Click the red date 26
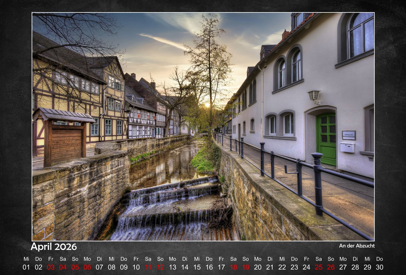The width and height of the screenshot is (406, 275). click(331, 267)
